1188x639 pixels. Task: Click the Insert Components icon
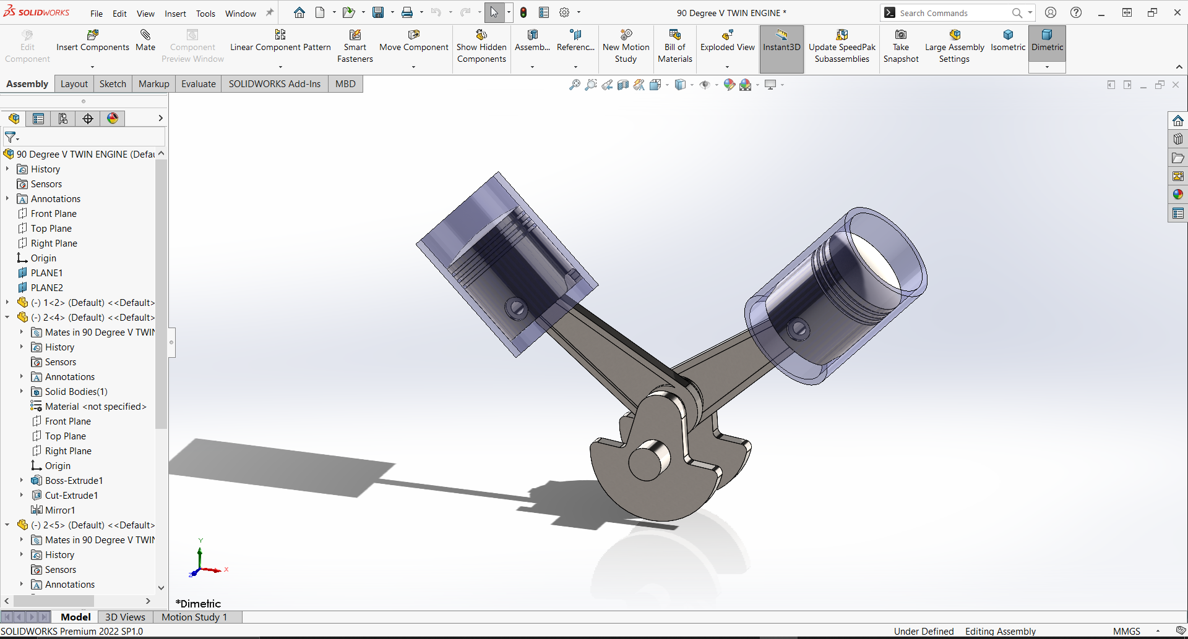92,35
